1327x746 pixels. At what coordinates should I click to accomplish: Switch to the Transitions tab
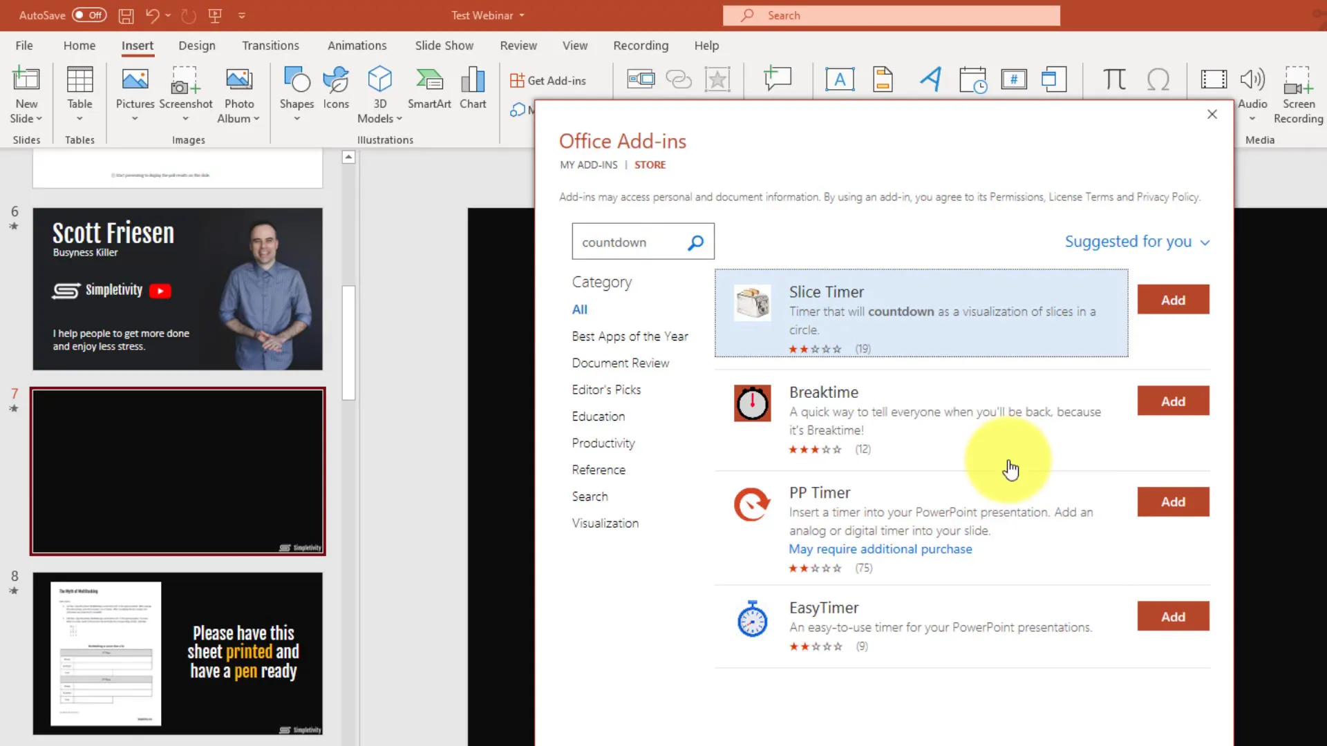pos(270,46)
